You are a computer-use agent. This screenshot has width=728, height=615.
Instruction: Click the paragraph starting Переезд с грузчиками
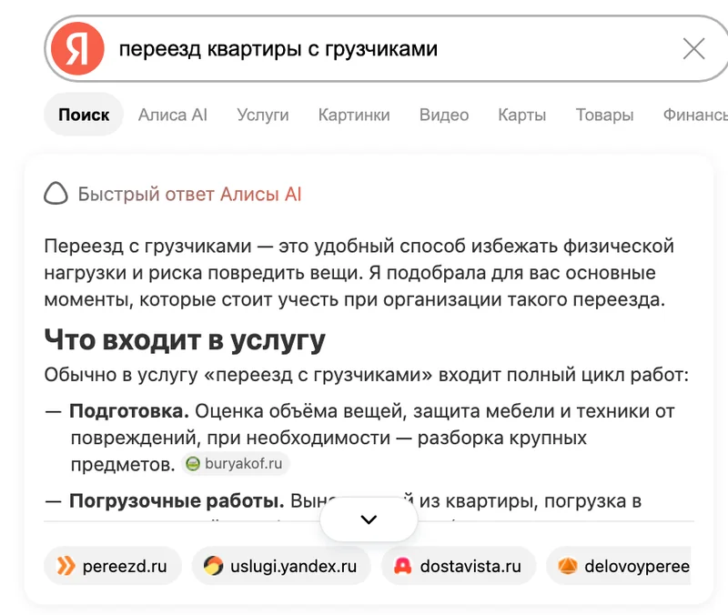point(359,273)
